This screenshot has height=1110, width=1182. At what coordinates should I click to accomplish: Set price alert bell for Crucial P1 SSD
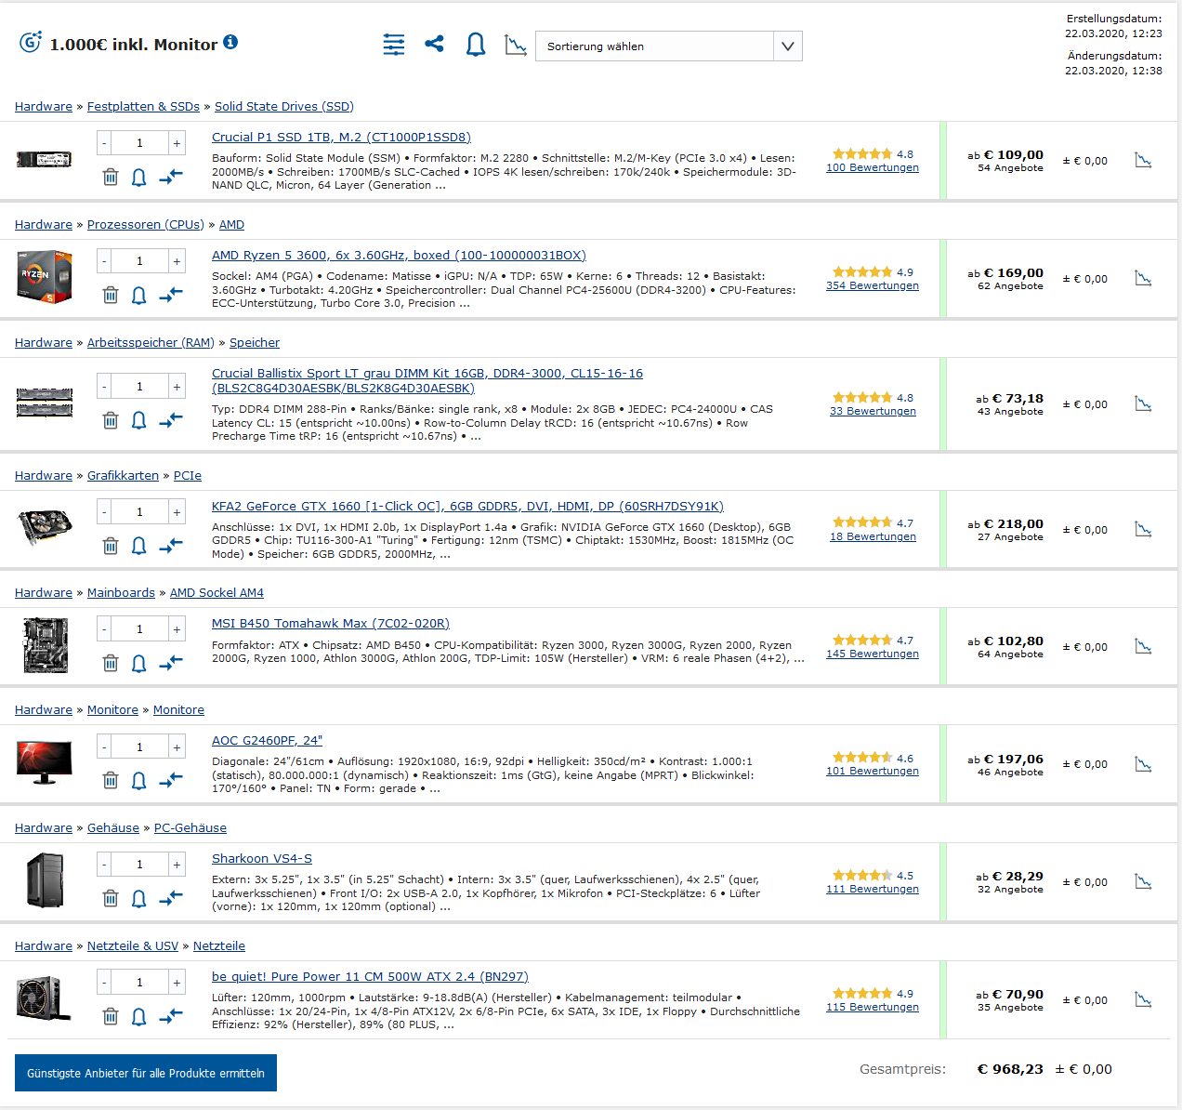point(138,177)
